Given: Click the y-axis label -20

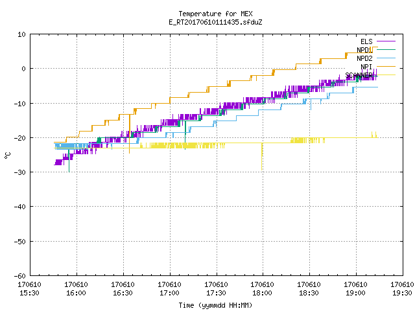Looking at the screenshot, I should 20,138.
